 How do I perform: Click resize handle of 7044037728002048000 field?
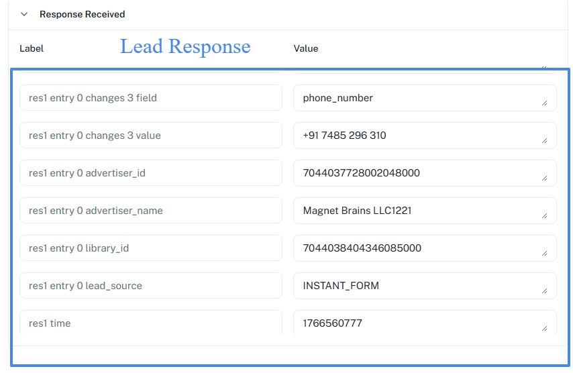point(544,178)
